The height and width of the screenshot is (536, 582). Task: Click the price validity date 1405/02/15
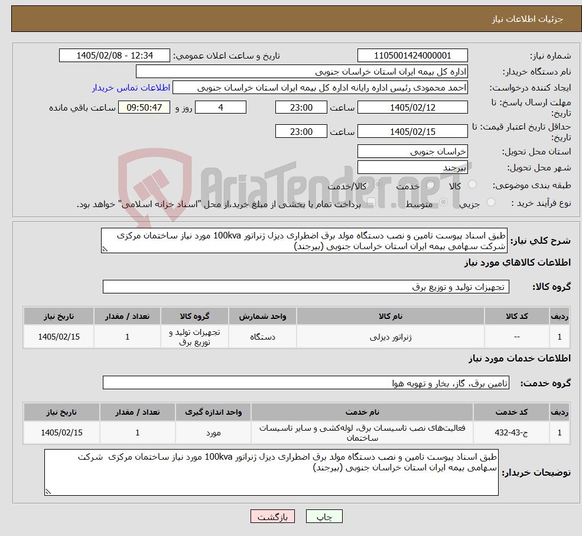point(412,131)
